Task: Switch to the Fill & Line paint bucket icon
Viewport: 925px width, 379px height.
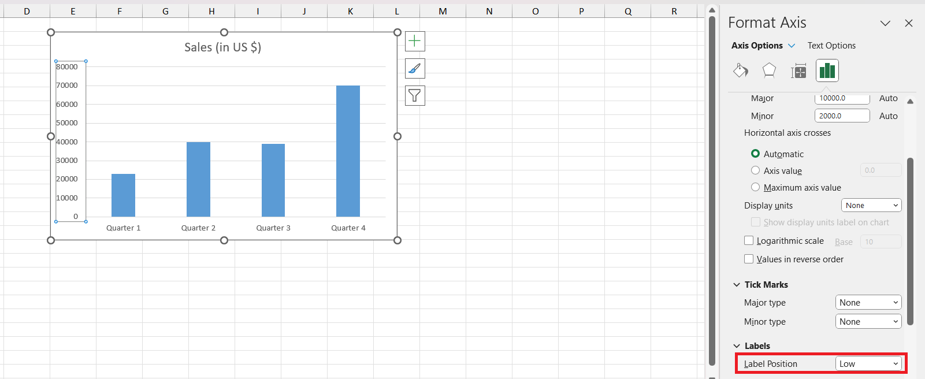Action: tap(740, 70)
